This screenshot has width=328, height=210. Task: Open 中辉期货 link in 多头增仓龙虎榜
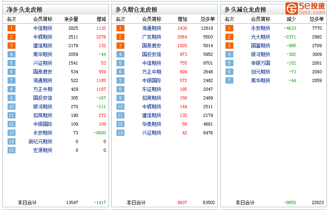(151, 107)
